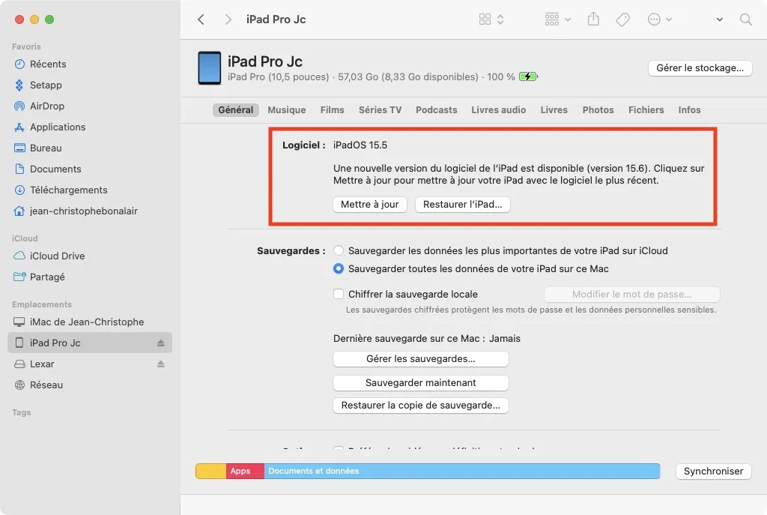This screenshot has height=515, width=767.
Task: Switch to the Général tab
Action: [236, 110]
